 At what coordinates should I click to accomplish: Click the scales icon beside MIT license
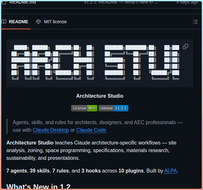[38, 22]
